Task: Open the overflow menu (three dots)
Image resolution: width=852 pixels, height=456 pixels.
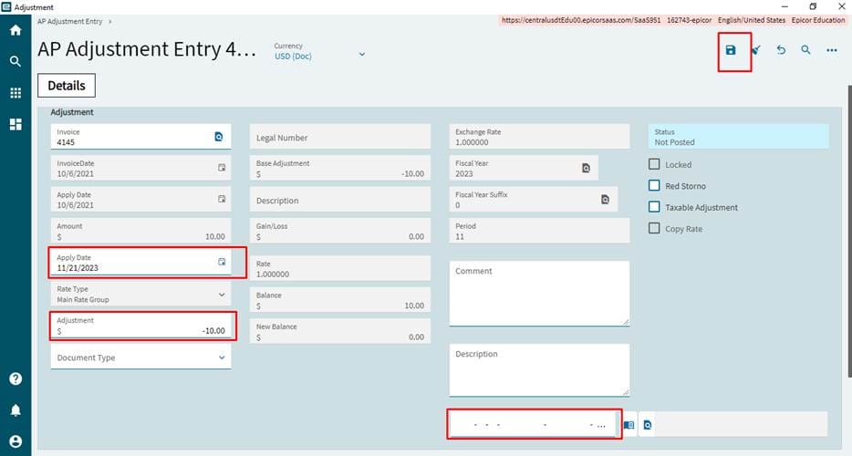Action: pyautogui.click(x=832, y=50)
